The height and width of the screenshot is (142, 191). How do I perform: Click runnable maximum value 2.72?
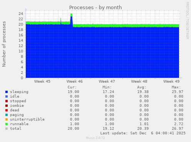click(x=179, y=124)
